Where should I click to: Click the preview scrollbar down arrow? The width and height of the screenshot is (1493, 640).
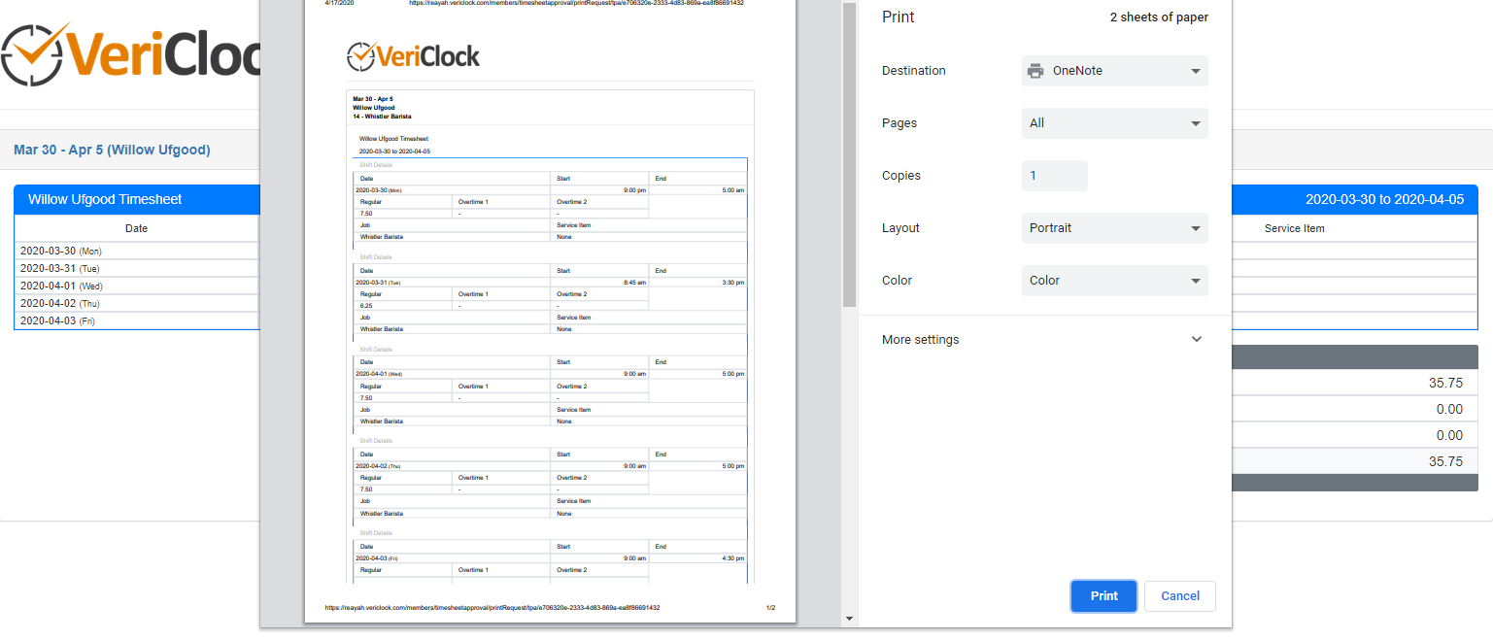coord(849,619)
